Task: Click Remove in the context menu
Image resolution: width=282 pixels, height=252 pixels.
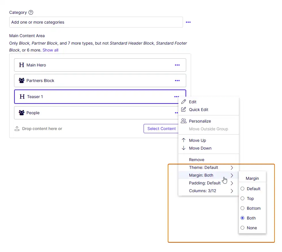Action: tap(197, 159)
